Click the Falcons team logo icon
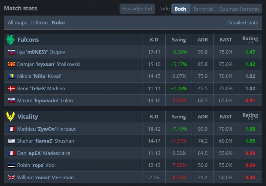 11,40
